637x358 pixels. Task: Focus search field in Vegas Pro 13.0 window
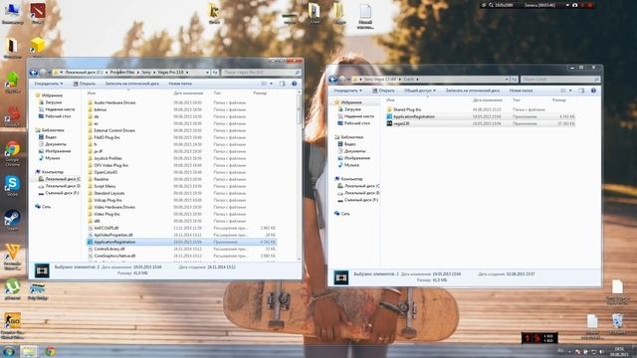[x=261, y=73]
